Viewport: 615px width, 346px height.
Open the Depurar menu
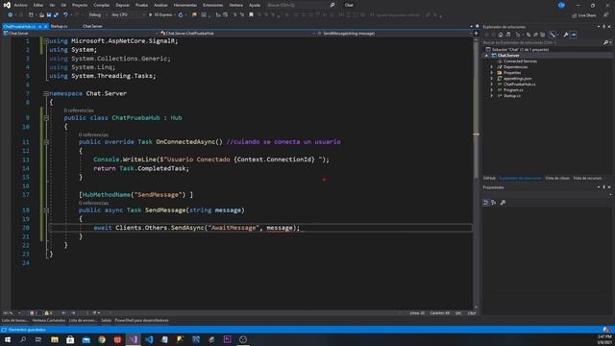click(x=122, y=5)
